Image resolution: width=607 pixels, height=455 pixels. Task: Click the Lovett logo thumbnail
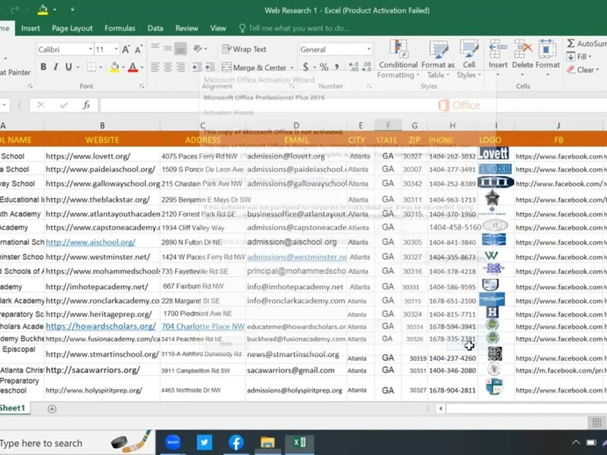click(x=493, y=153)
